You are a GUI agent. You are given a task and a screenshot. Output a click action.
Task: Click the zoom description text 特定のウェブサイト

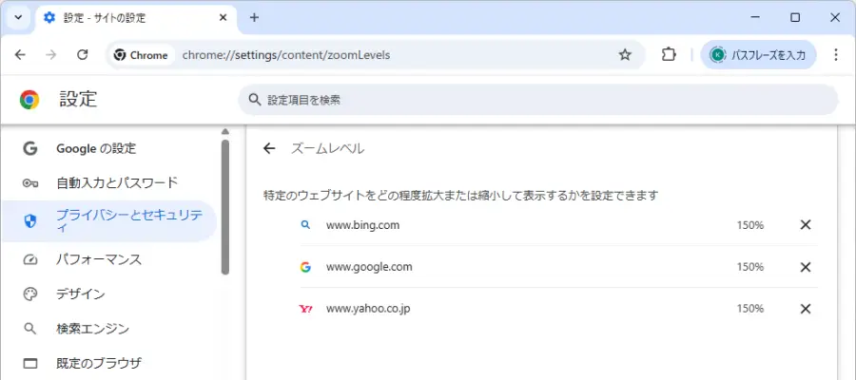[x=460, y=195]
